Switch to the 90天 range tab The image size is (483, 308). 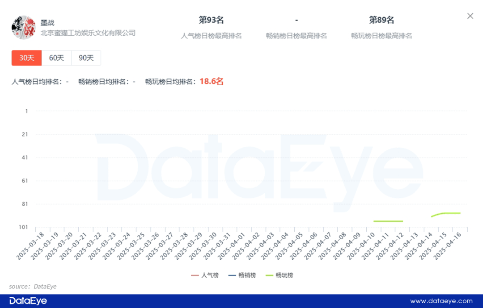point(86,58)
